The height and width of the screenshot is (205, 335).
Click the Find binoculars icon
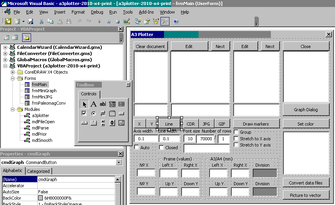68,21
